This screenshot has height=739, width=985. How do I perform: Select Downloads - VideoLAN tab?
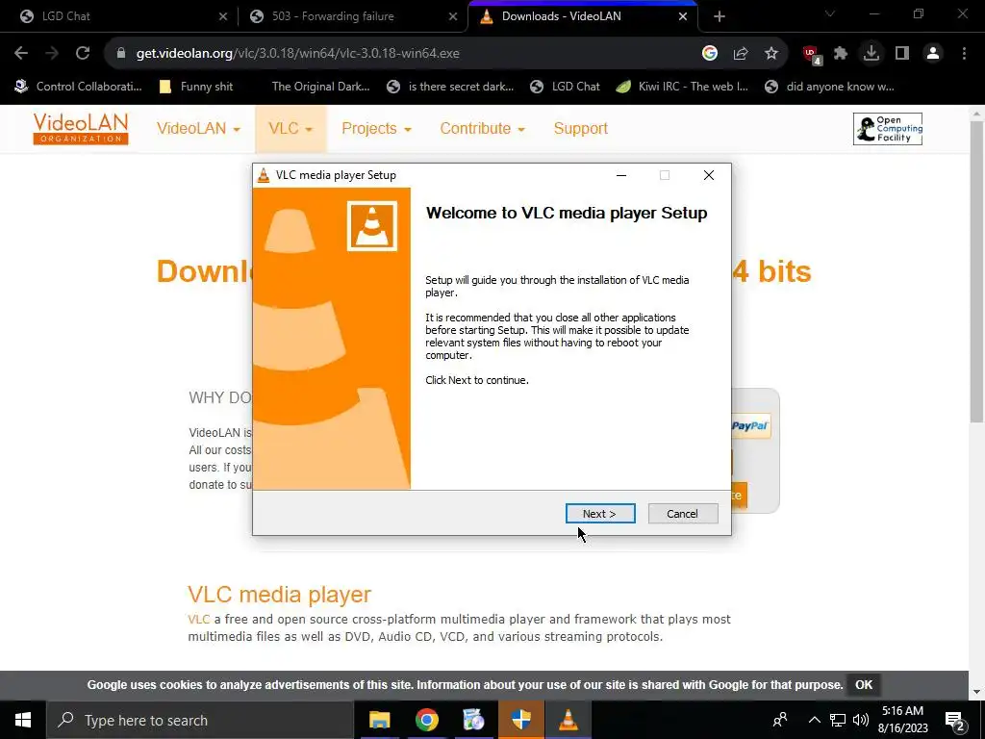pyautogui.click(x=583, y=16)
